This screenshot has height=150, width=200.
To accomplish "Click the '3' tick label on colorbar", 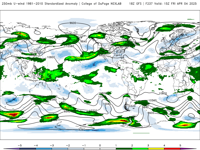I will [x=148, y=145].
